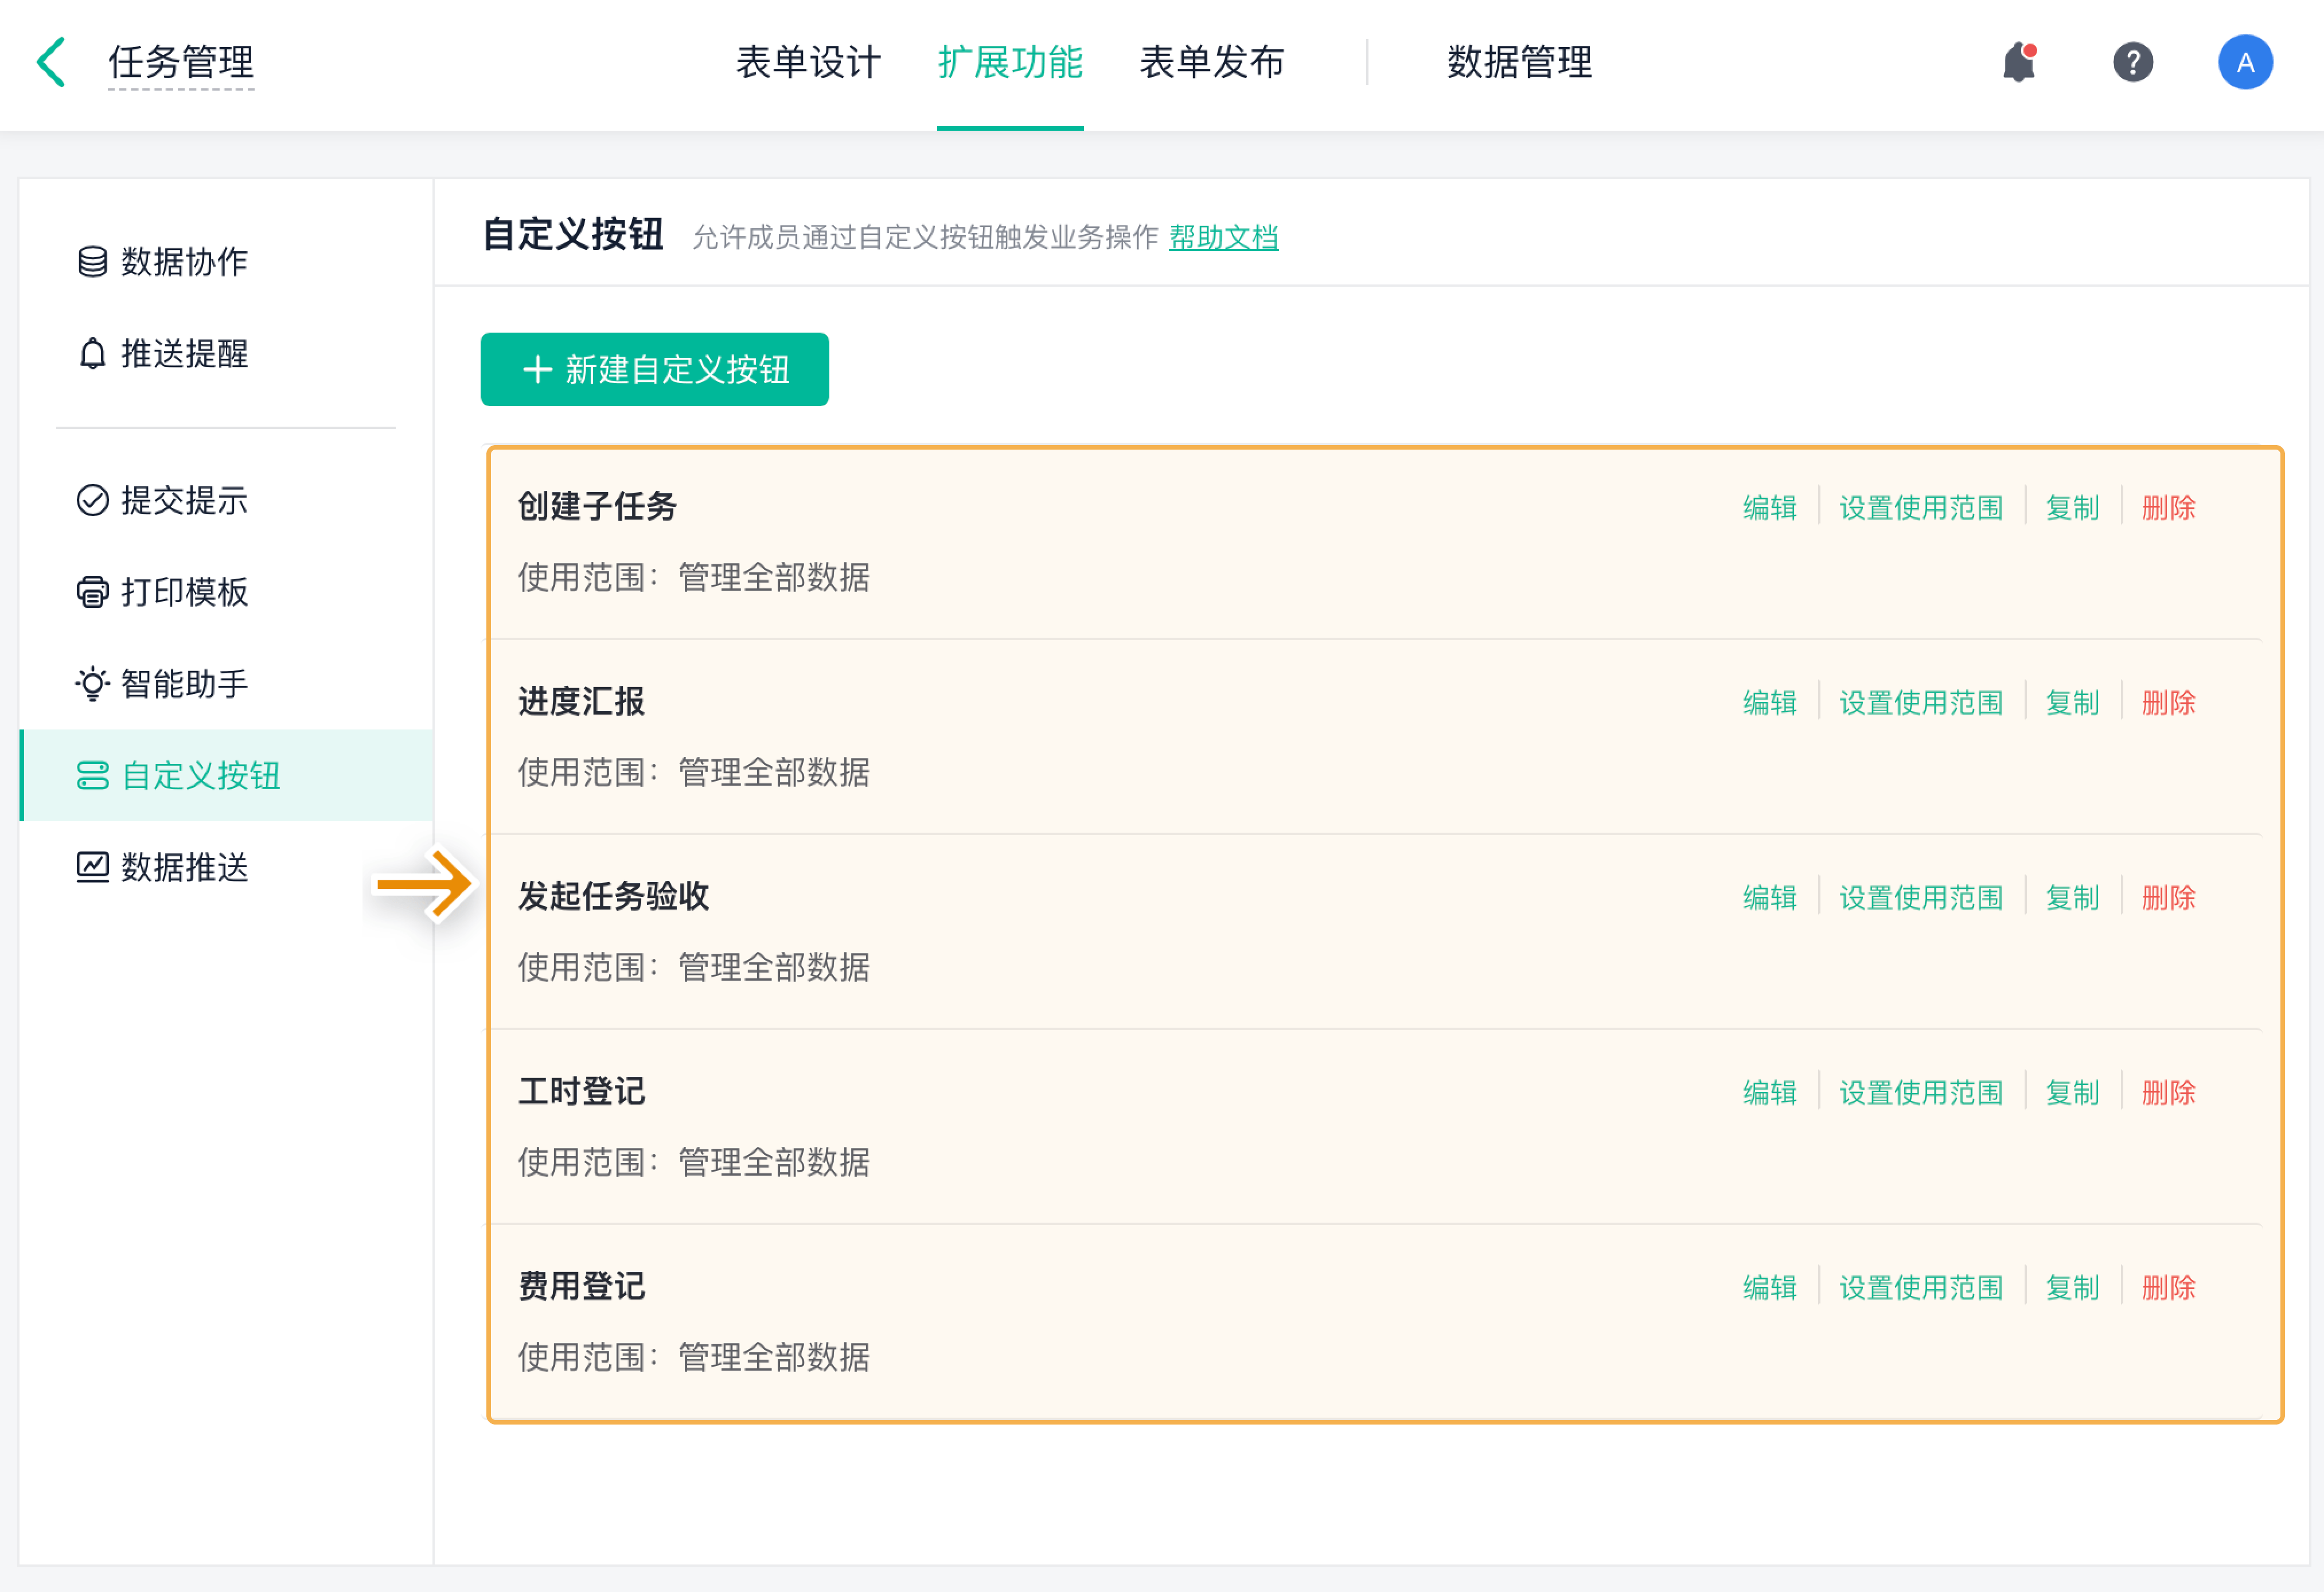Click the 自定义按钮 sidebar icon
Screen dimensions: 2324x1592
pos(92,776)
